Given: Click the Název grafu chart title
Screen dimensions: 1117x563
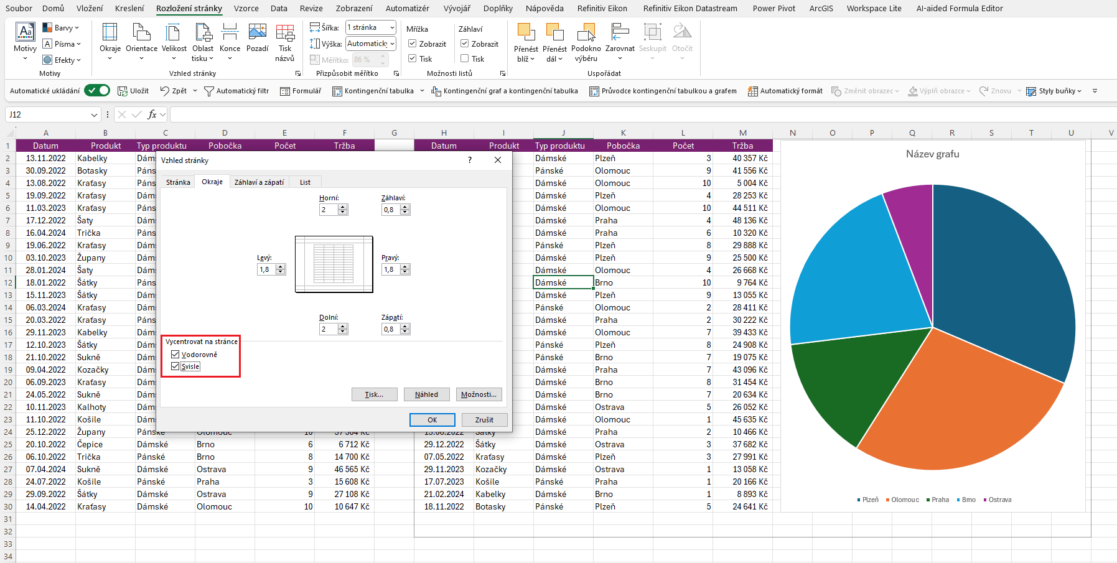Looking at the screenshot, I should pyautogui.click(x=932, y=154).
